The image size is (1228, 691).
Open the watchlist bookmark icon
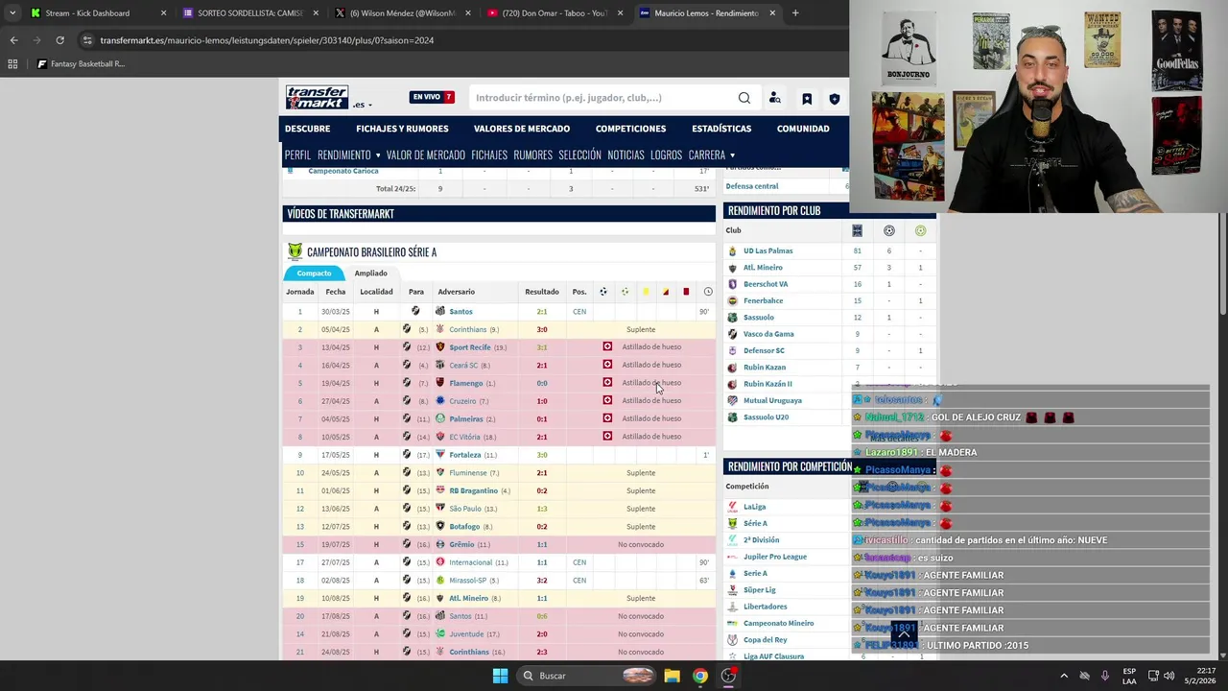[807, 98]
